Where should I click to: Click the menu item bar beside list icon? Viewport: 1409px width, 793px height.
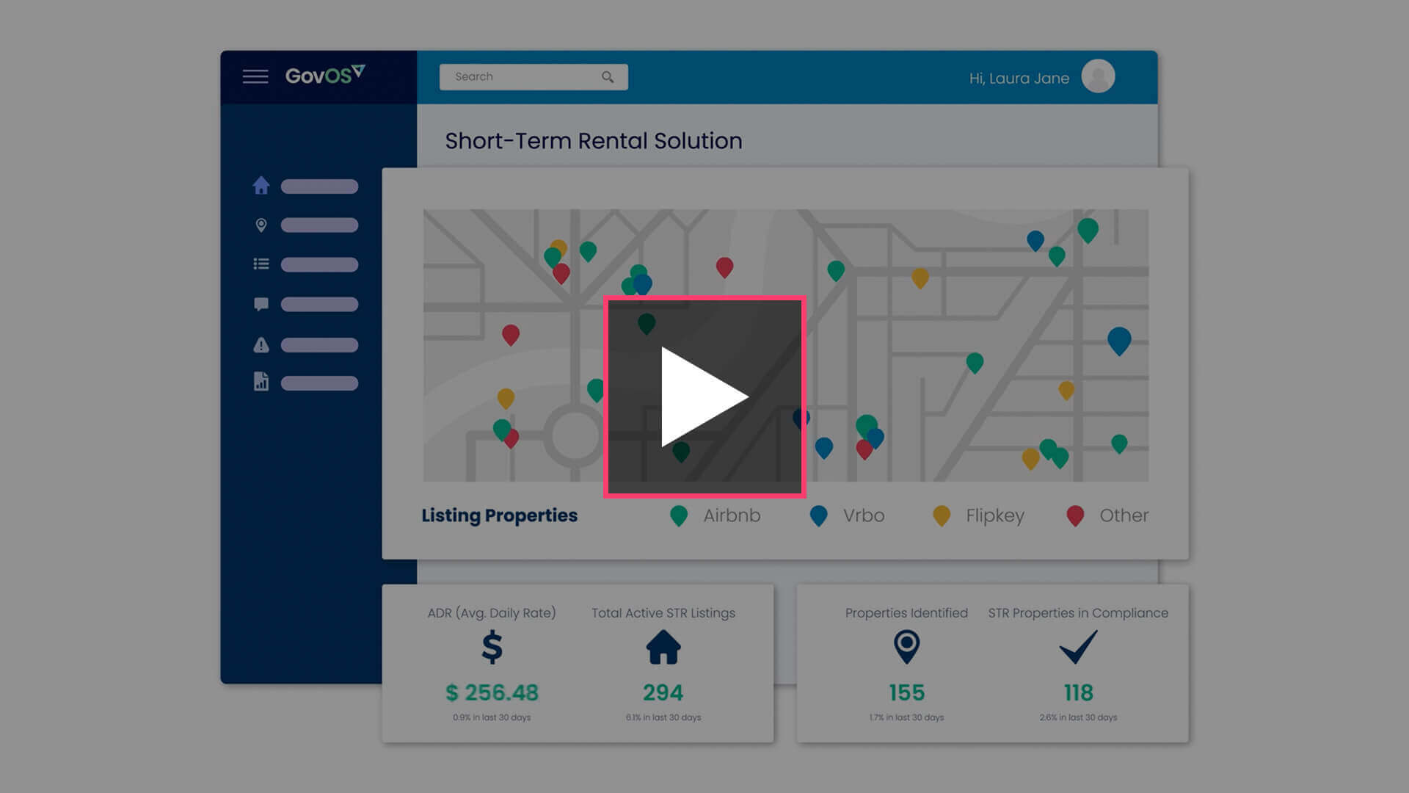(319, 264)
